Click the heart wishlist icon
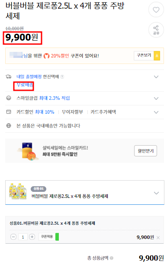This screenshot has width=167, height=264. point(156,10)
